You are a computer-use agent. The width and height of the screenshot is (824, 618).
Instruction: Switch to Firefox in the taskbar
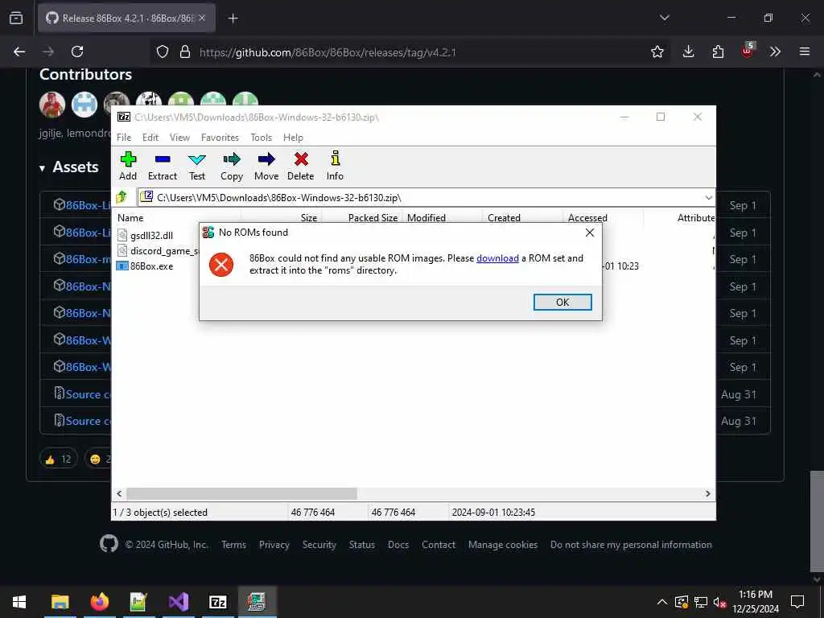(x=99, y=602)
